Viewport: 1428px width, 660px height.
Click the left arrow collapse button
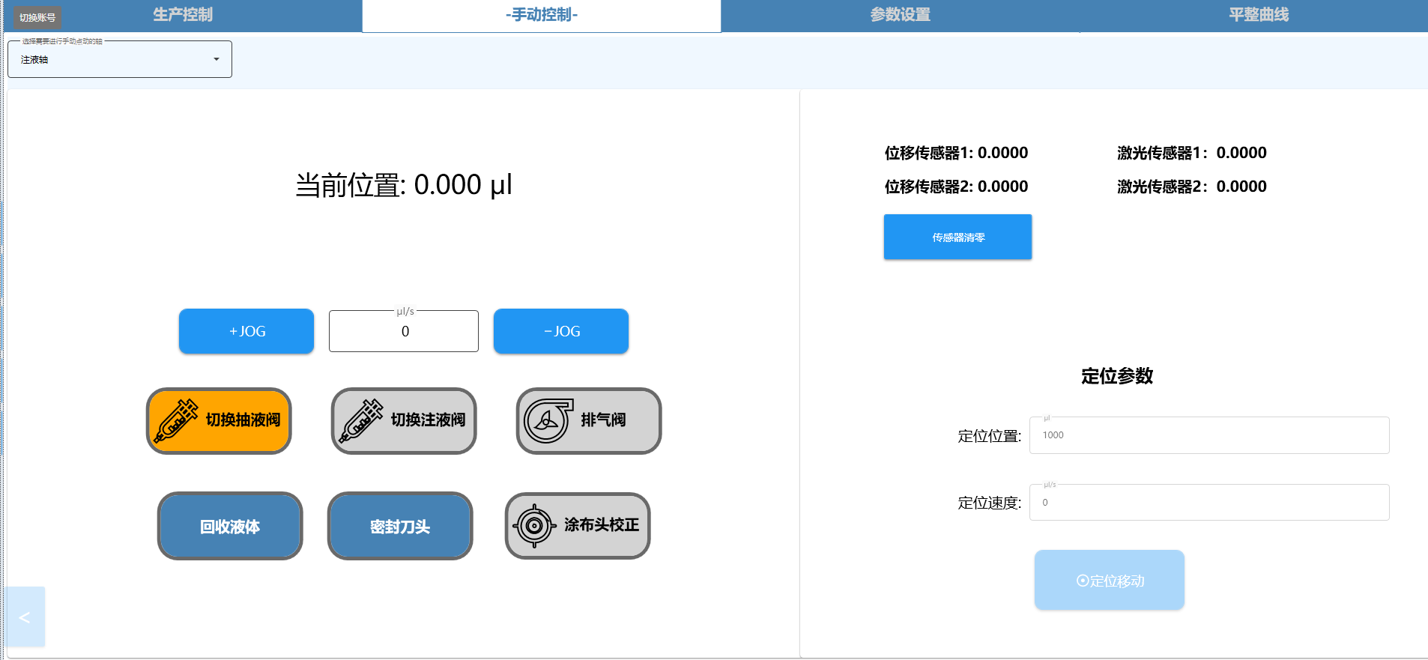(x=25, y=617)
